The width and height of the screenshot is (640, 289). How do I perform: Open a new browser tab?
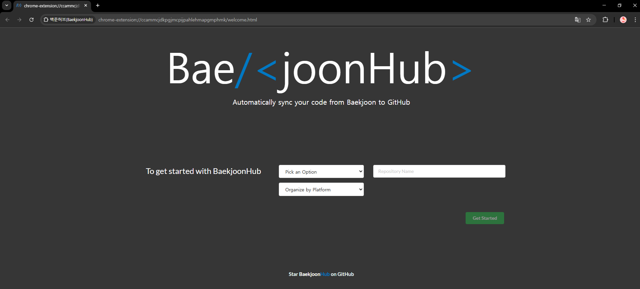(98, 5)
